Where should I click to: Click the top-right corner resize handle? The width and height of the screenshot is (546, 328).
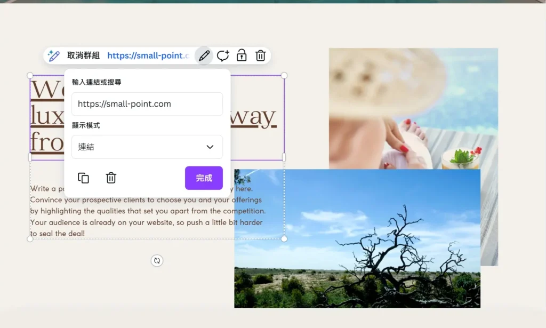284,76
